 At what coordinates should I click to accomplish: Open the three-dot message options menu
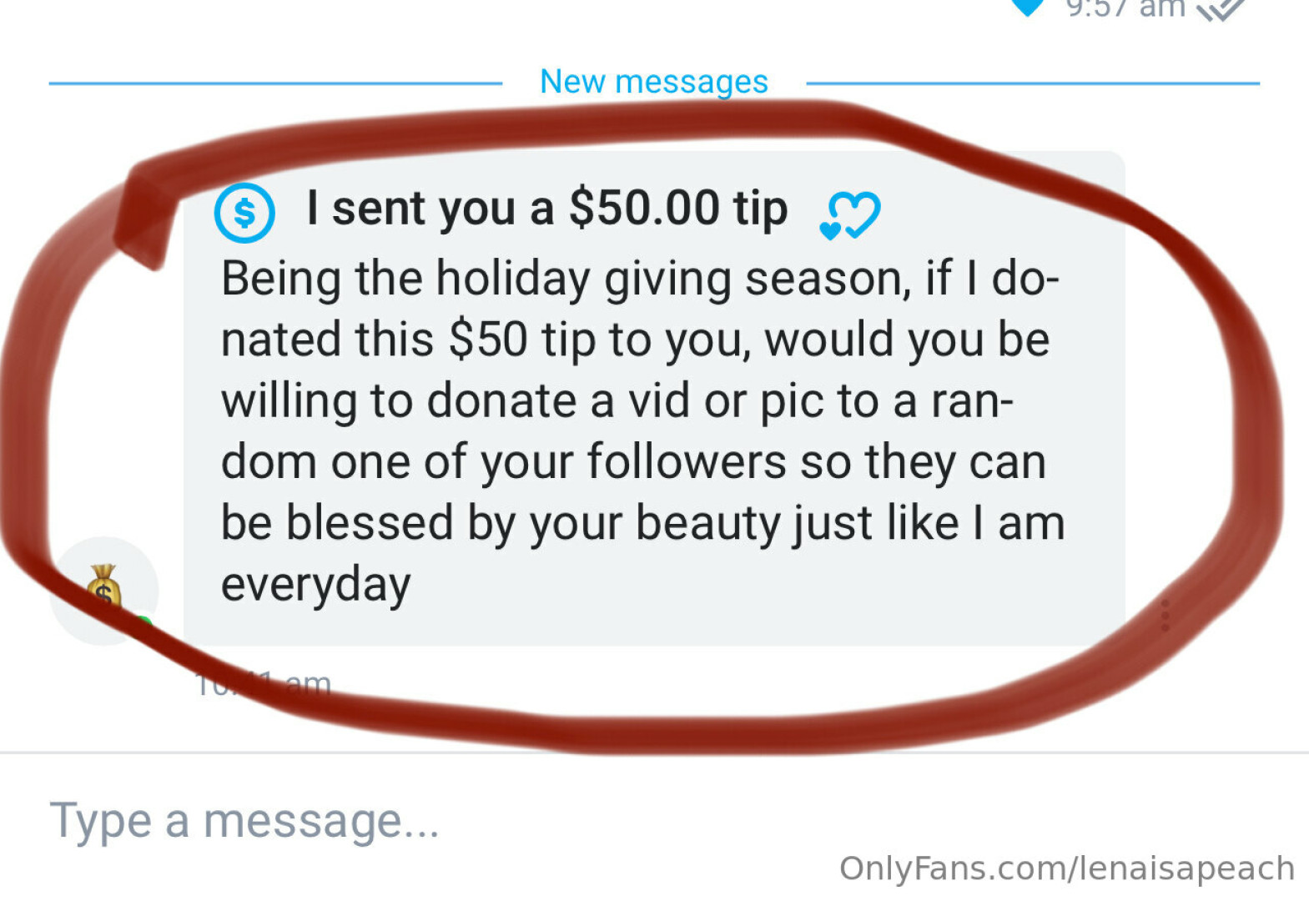point(1165,615)
